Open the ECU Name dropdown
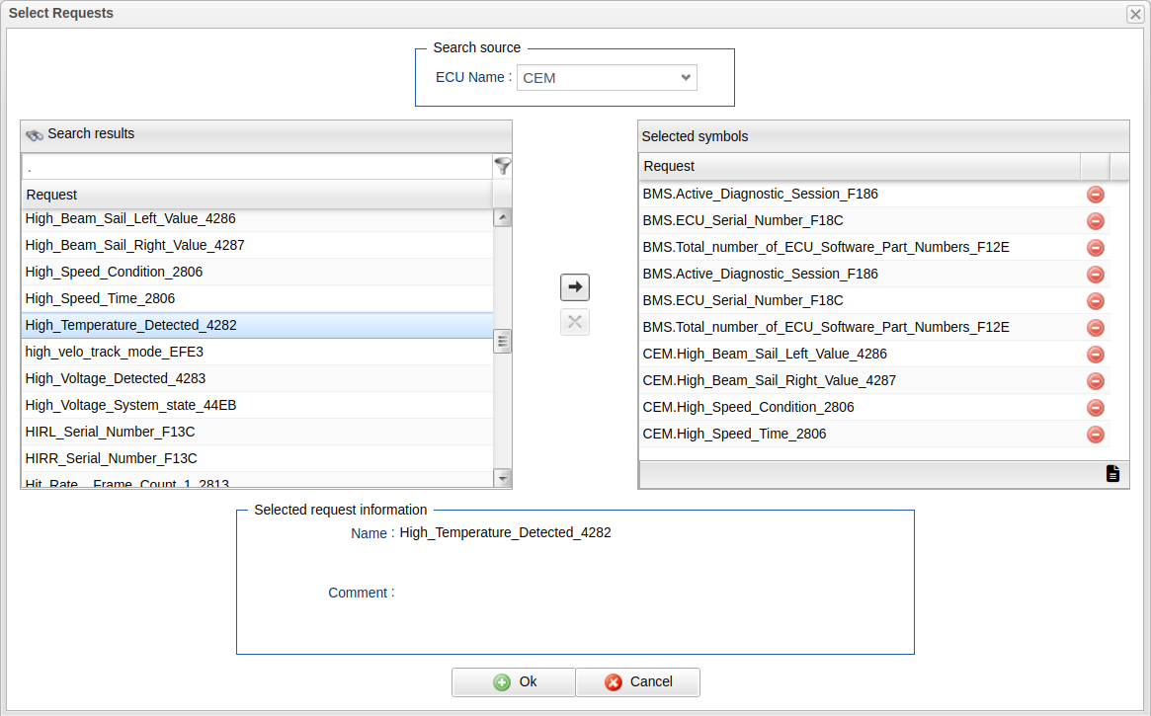Viewport: 1151px width, 716px height. pos(607,78)
